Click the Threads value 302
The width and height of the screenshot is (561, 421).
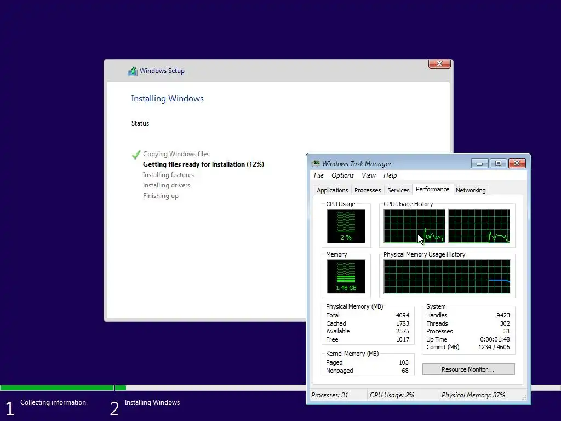tap(505, 323)
